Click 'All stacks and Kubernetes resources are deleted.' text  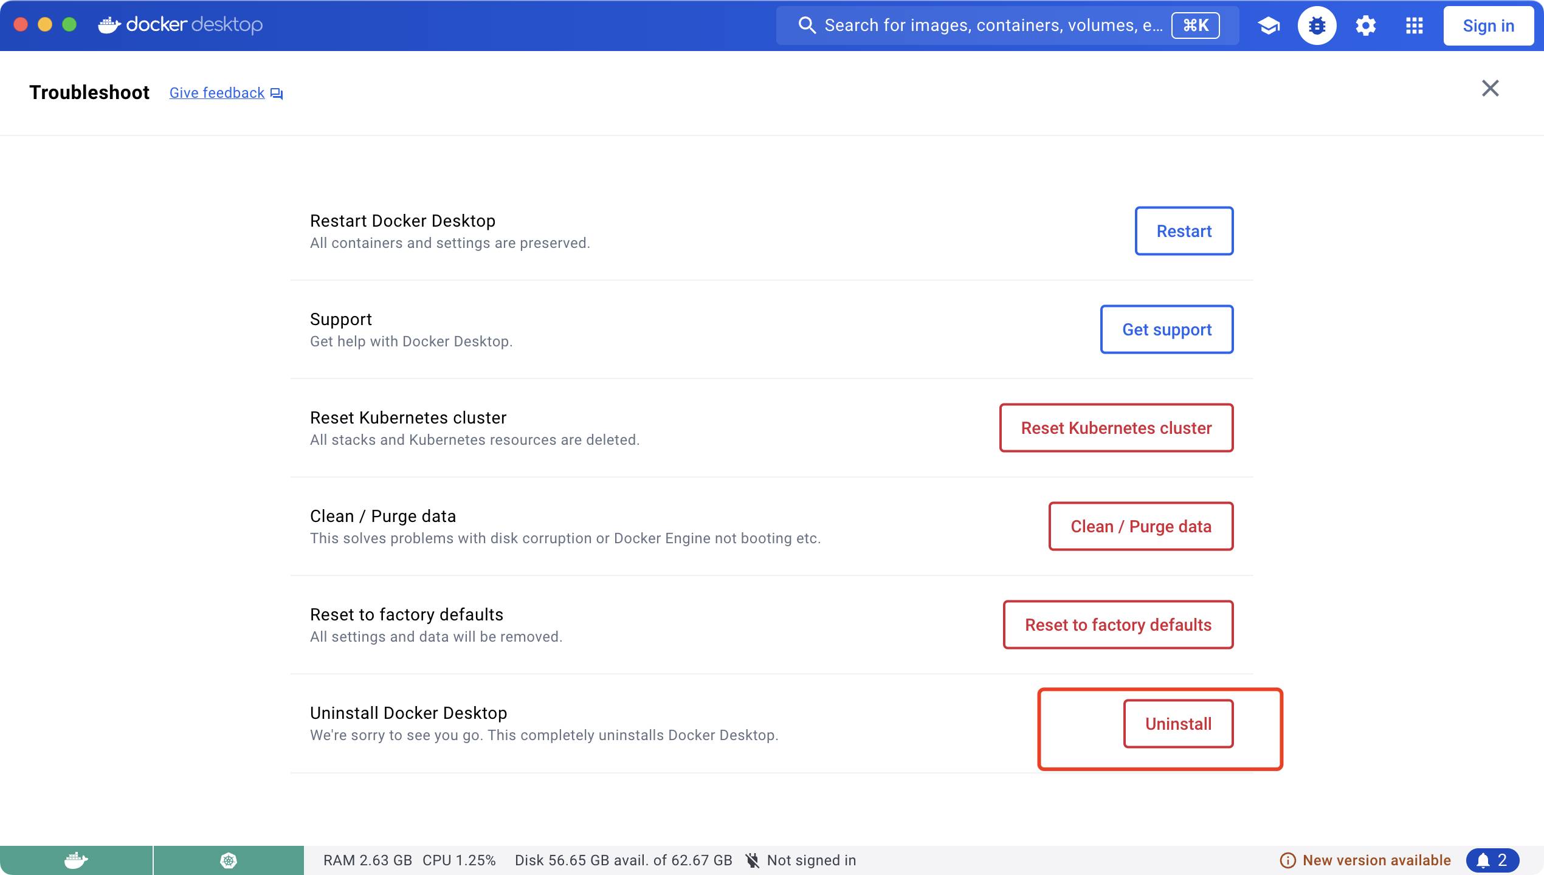[475, 440]
